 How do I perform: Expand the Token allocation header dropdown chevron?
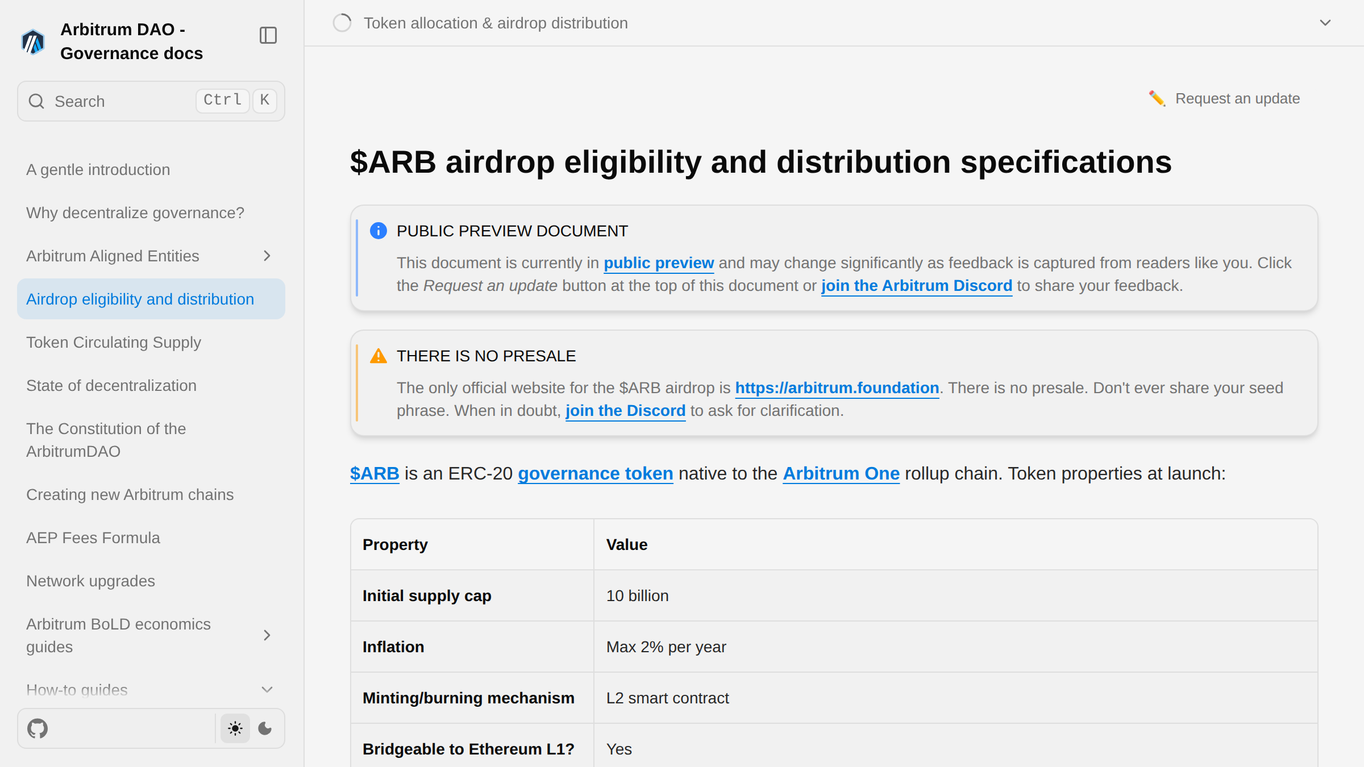tap(1325, 23)
